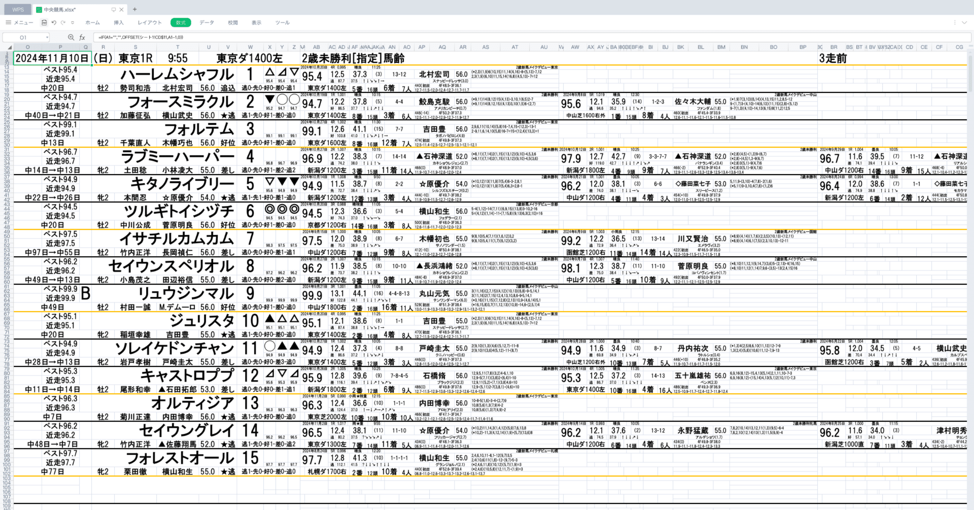
Task: Open the Name Box dropdown arrow
Action: [x=47, y=37]
